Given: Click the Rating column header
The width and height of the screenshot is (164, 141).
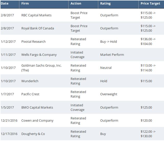Looking at the screenshot, I should pyautogui.click(x=106, y=4).
